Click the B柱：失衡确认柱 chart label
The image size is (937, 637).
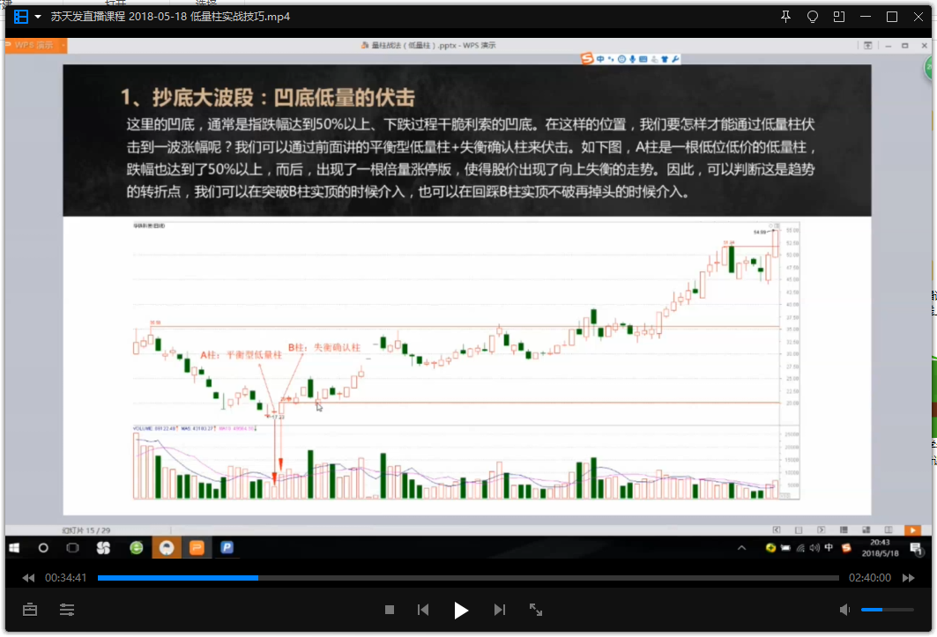(x=324, y=347)
